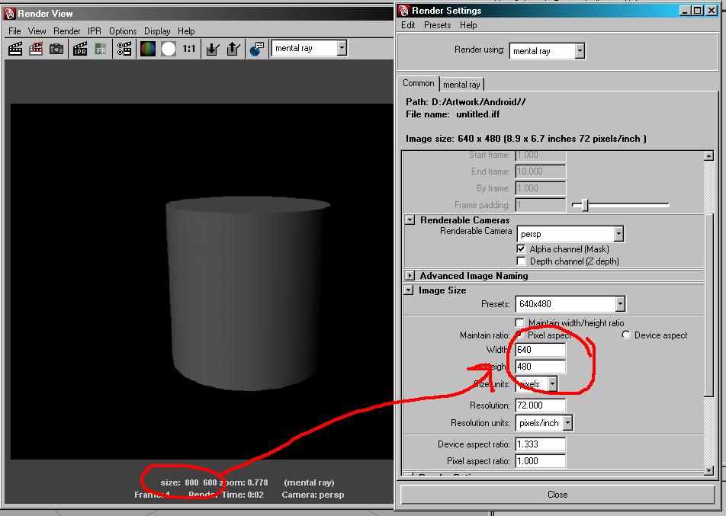This screenshot has width=726, height=516.
Task: Tick the Depth channel (Z depth) checkbox
Action: tap(522, 261)
